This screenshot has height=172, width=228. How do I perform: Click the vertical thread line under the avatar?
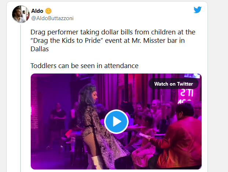pyautogui.click(x=21, y=98)
